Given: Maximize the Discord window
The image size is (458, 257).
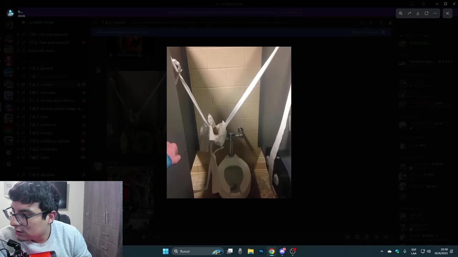Looking at the screenshot, I should tap(445, 4).
